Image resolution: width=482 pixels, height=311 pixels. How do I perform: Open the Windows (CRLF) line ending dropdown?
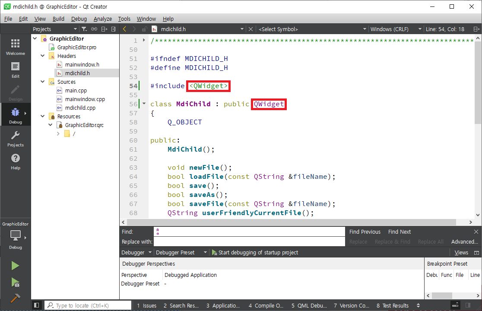(x=396, y=29)
